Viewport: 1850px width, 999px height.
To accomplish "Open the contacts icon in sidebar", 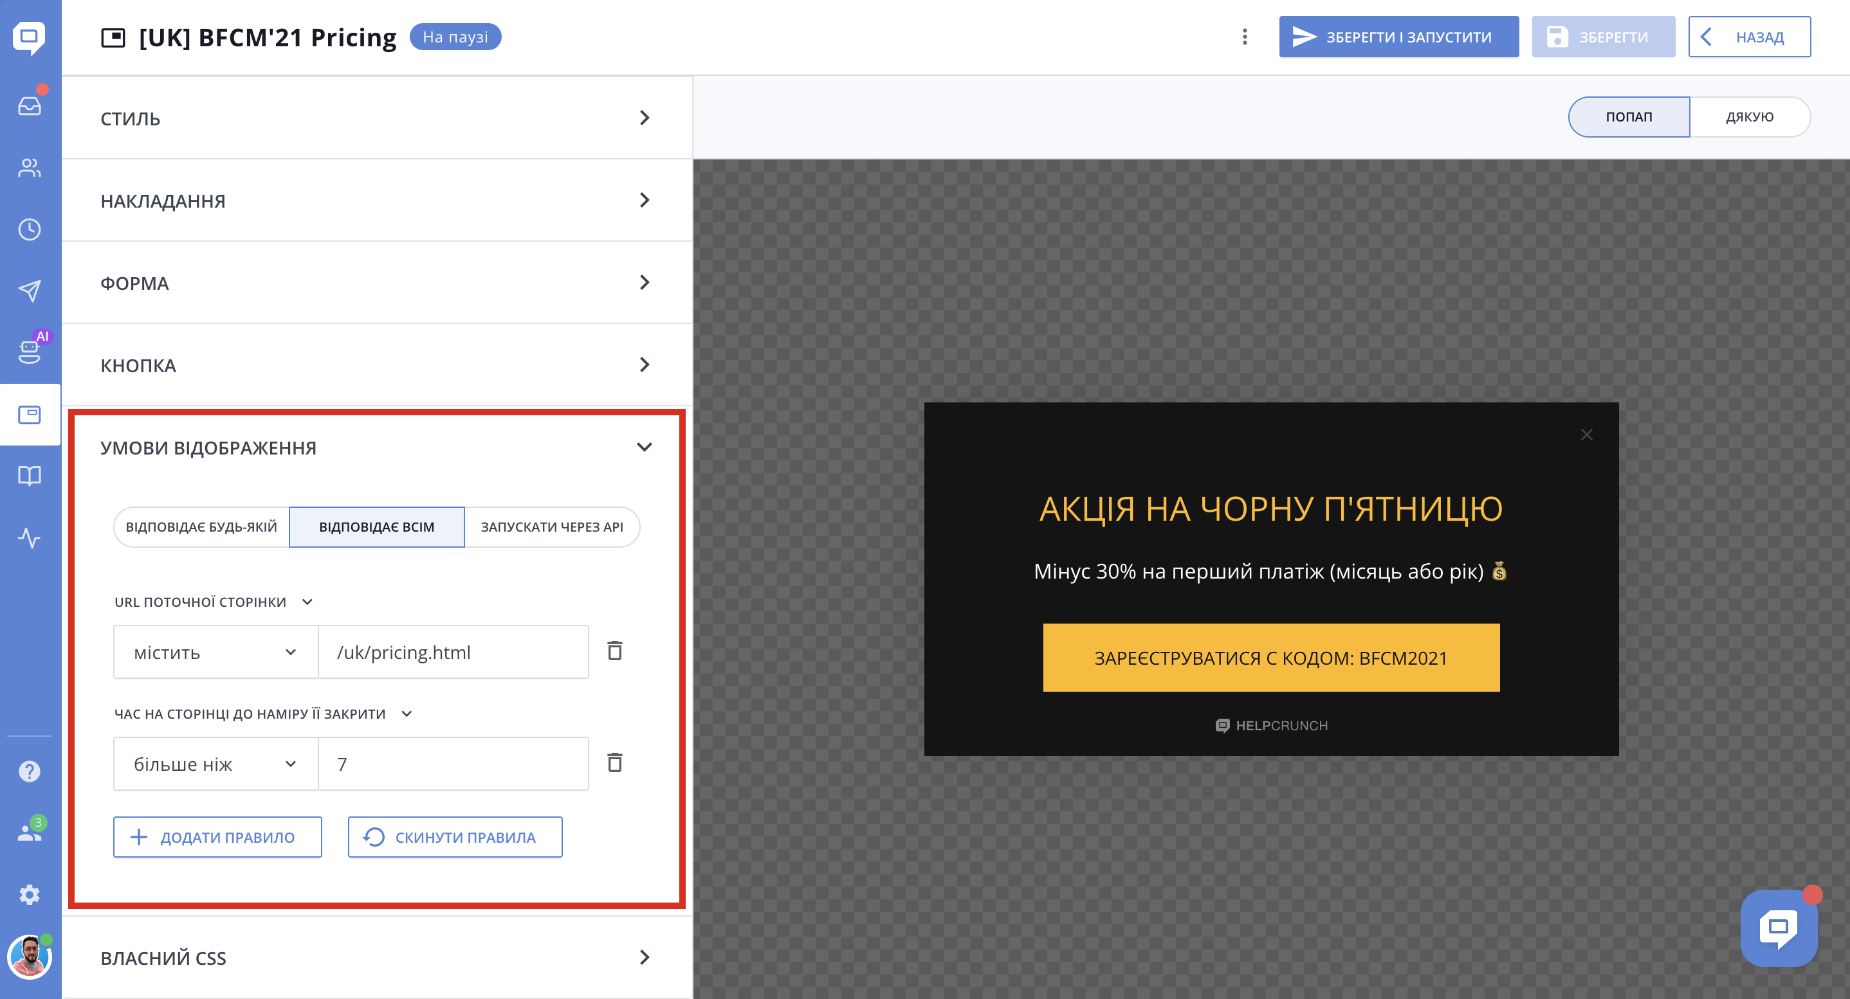I will point(30,167).
